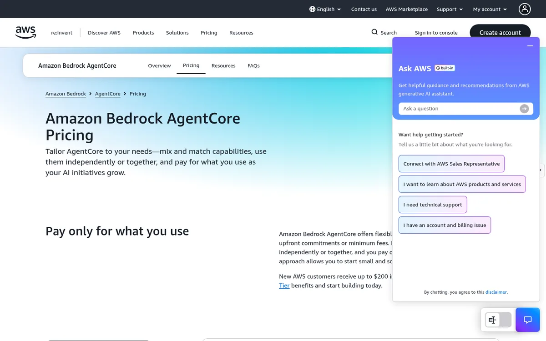Go to AgentCore breadcrumb link
This screenshot has width=546, height=341.
coord(108,94)
